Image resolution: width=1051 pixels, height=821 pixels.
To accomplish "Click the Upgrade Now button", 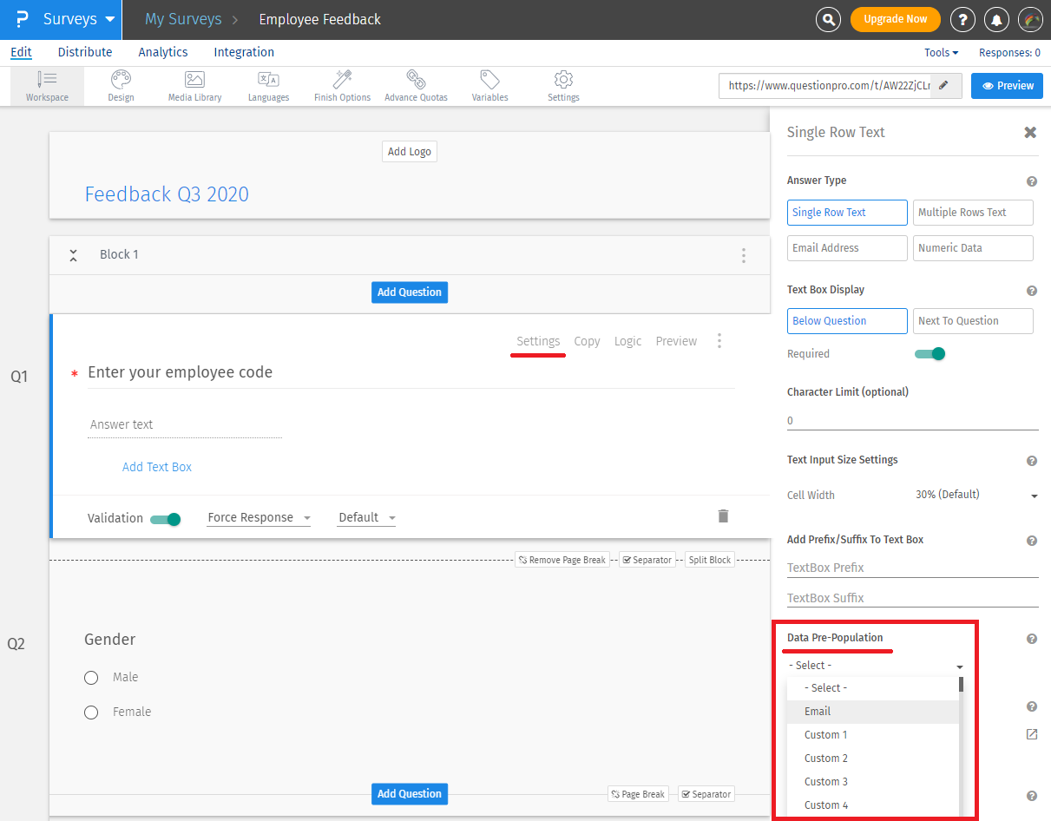I will pos(894,19).
